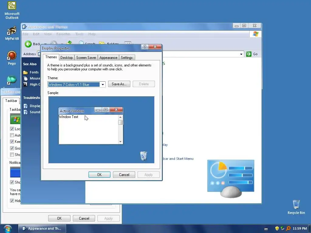Click the Windows flag logo in Explorer
Screen dimensions: 311x233
pyautogui.click(x=255, y=34)
